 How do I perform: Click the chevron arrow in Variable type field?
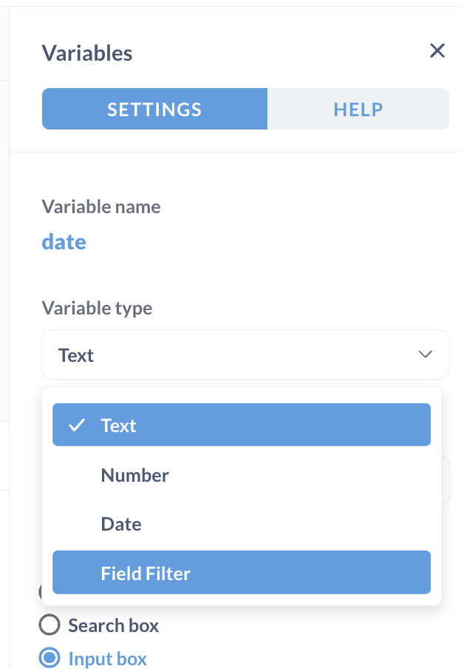click(x=426, y=354)
